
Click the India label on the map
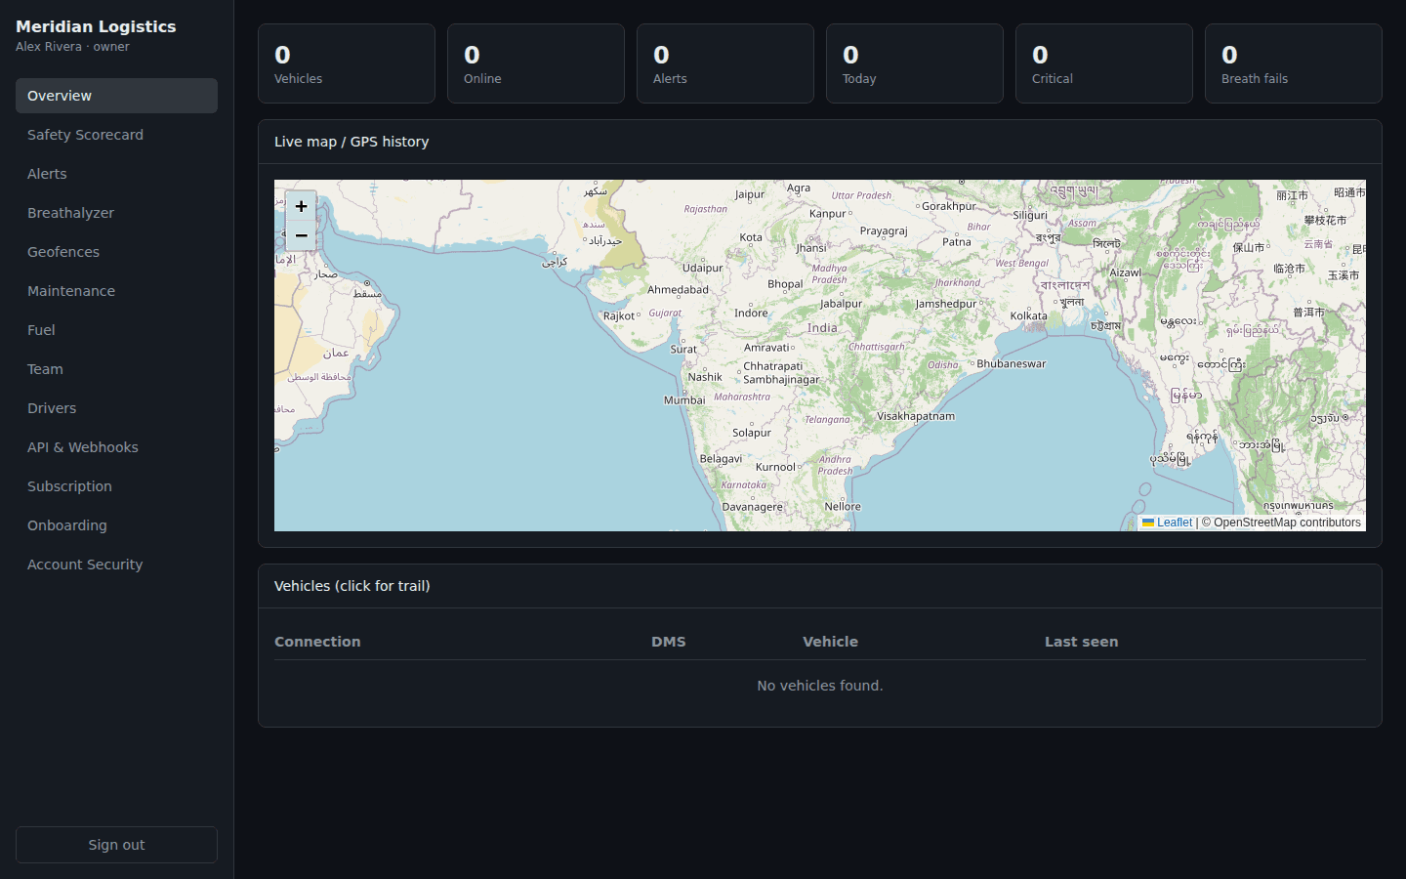(822, 328)
